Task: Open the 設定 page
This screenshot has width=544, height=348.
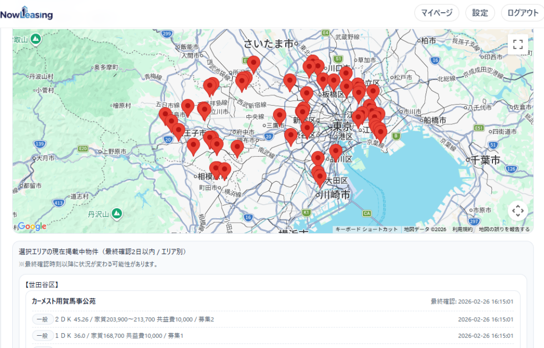Action: pyautogui.click(x=480, y=13)
